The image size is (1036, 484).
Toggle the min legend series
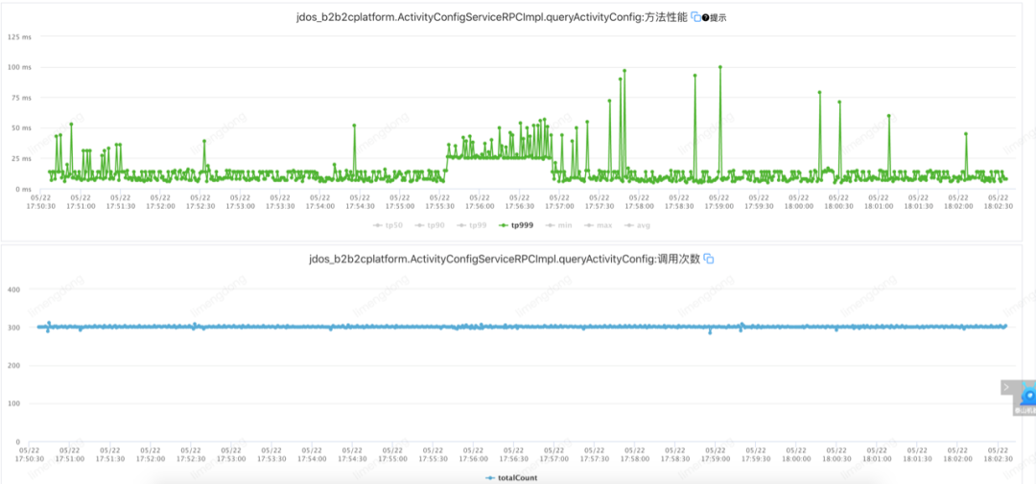(558, 225)
